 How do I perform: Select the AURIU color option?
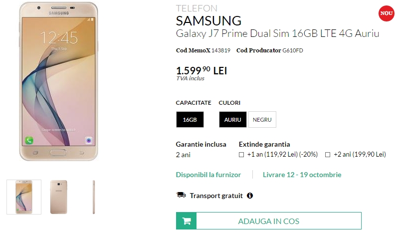click(233, 119)
